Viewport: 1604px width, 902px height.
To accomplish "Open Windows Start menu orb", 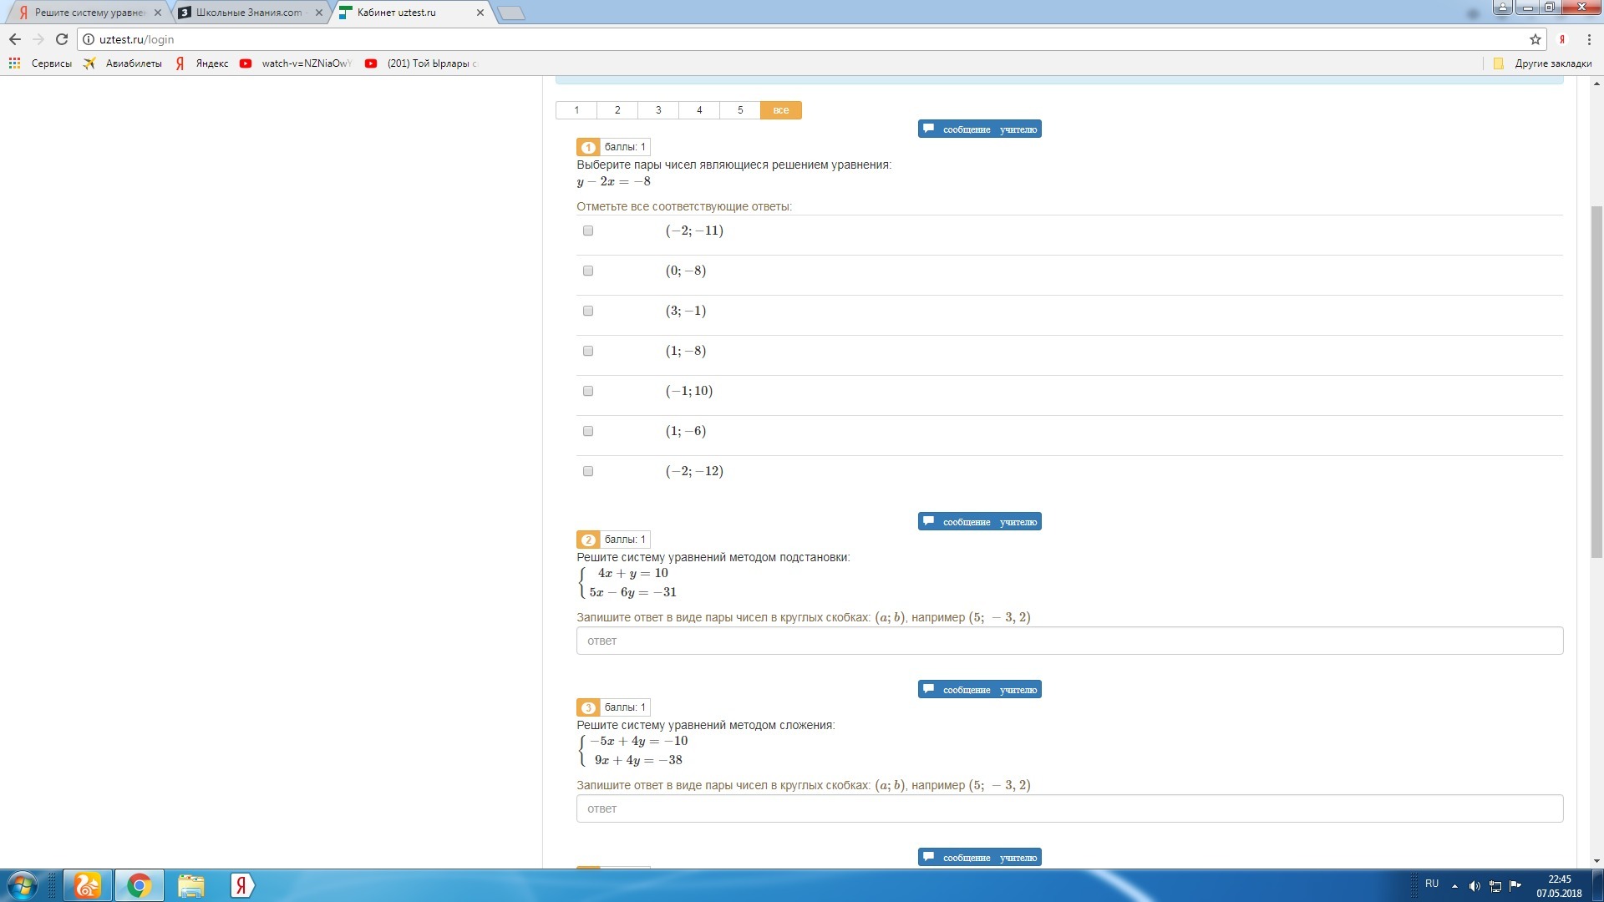I will (x=23, y=885).
